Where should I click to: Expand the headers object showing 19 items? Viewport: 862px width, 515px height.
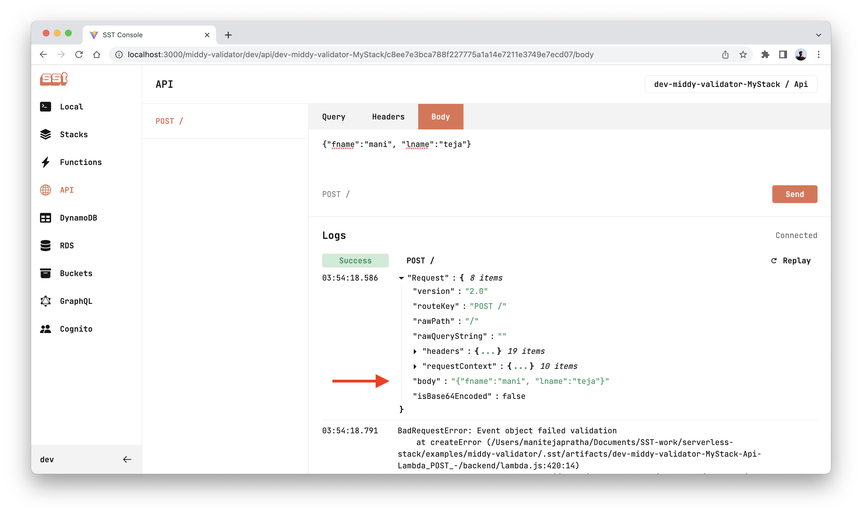[x=415, y=351]
